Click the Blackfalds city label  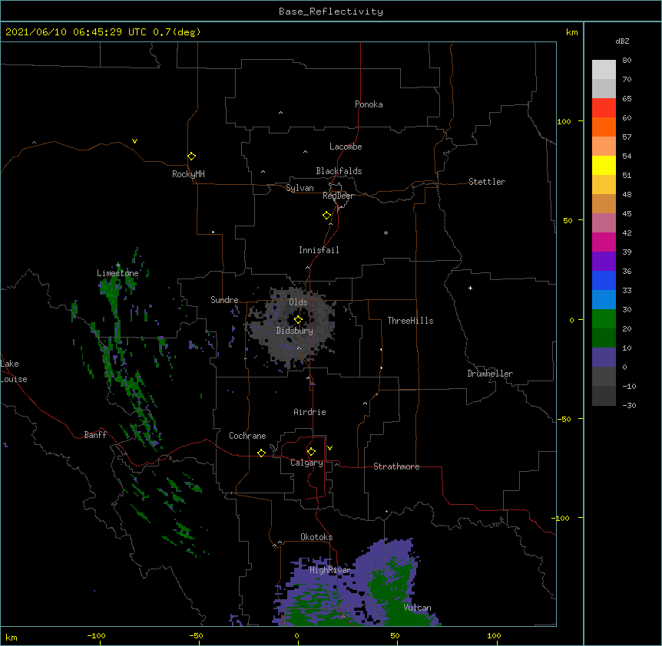click(339, 171)
